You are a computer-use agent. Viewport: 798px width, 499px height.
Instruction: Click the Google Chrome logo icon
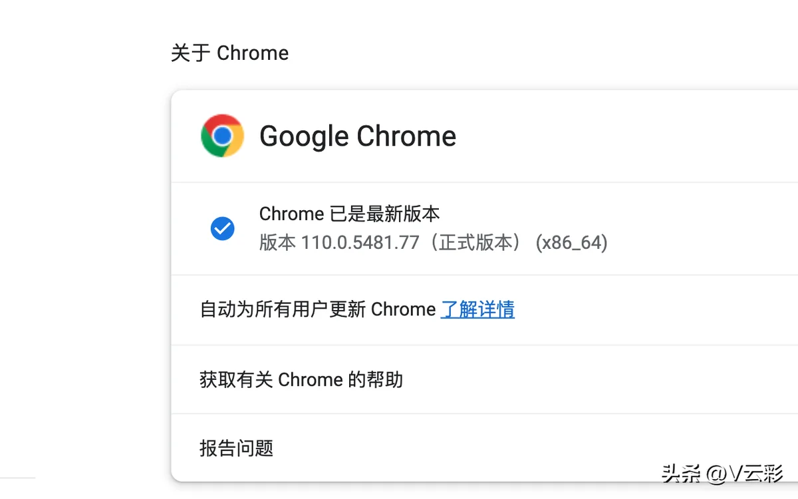222,136
